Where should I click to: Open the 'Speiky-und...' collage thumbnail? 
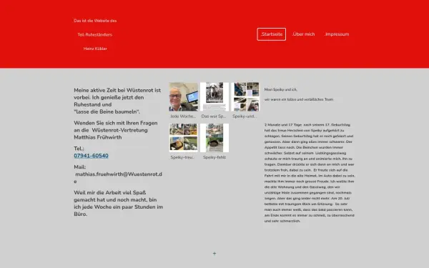245,96
